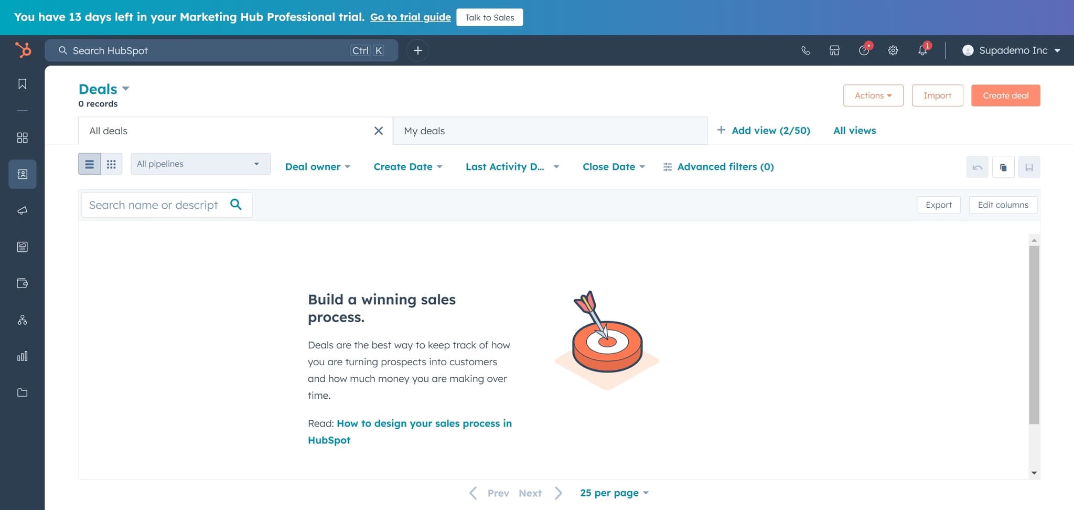Click the vertical scrollbar in deals table

point(1034,336)
